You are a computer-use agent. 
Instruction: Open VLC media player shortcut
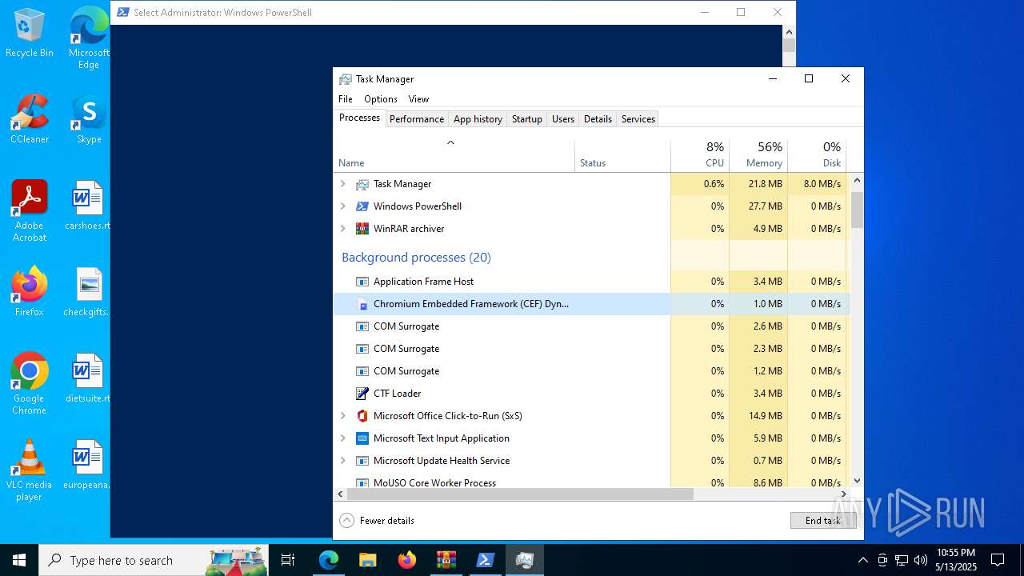pyautogui.click(x=30, y=470)
